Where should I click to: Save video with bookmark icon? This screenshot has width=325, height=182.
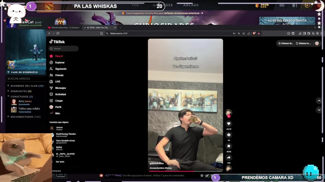click(229, 146)
